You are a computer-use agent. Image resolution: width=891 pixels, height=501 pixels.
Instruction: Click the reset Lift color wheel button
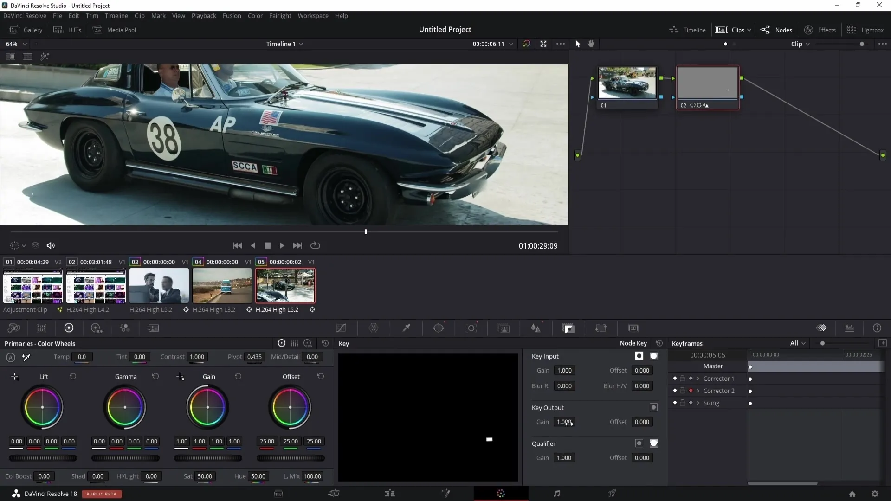73,376
